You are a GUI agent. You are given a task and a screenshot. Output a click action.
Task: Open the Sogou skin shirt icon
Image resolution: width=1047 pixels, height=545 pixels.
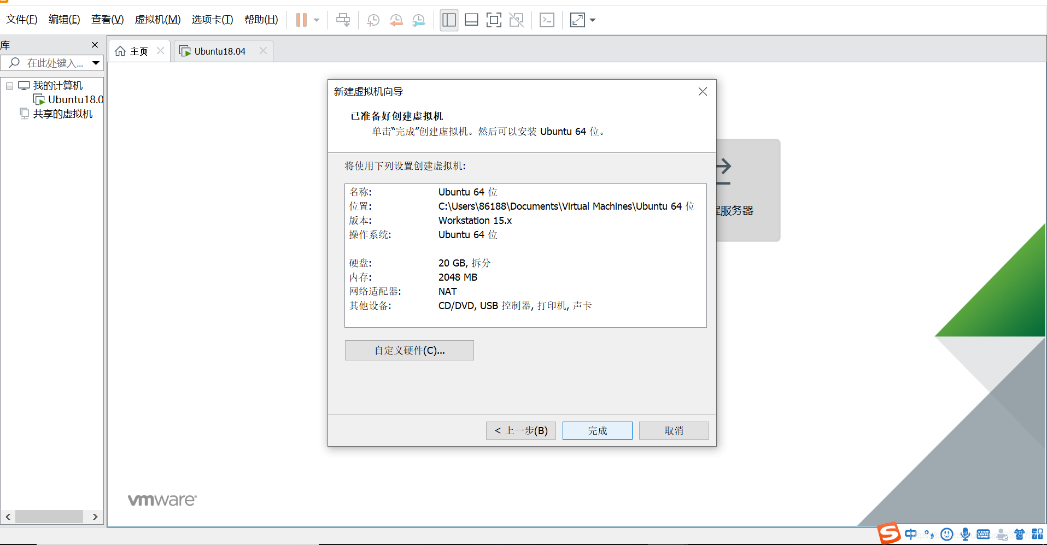[x=1020, y=534]
